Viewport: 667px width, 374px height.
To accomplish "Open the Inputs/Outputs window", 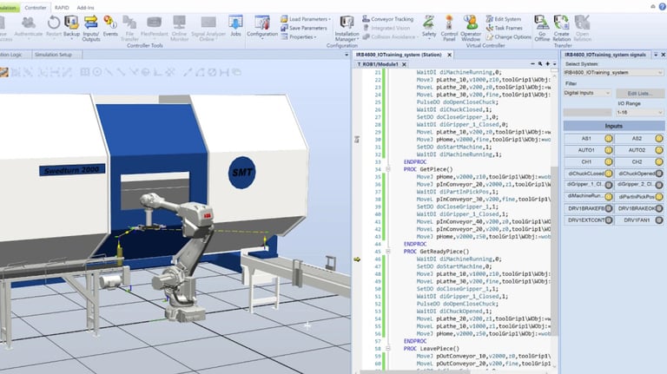I will pos(90,28).
